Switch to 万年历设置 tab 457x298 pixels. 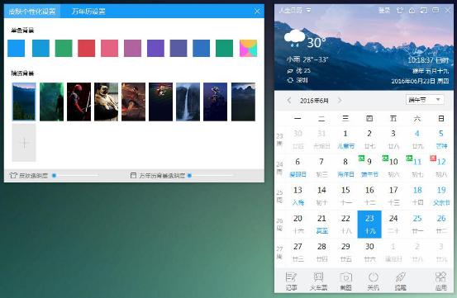[88, 12]
